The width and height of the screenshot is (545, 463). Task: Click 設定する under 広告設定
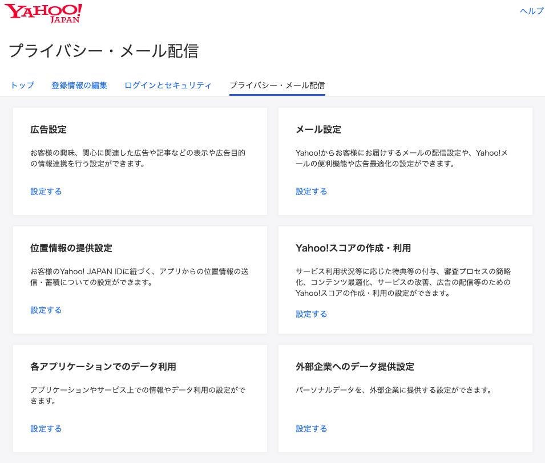(46, 192)
